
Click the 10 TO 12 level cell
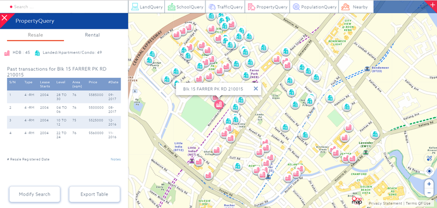62,122
